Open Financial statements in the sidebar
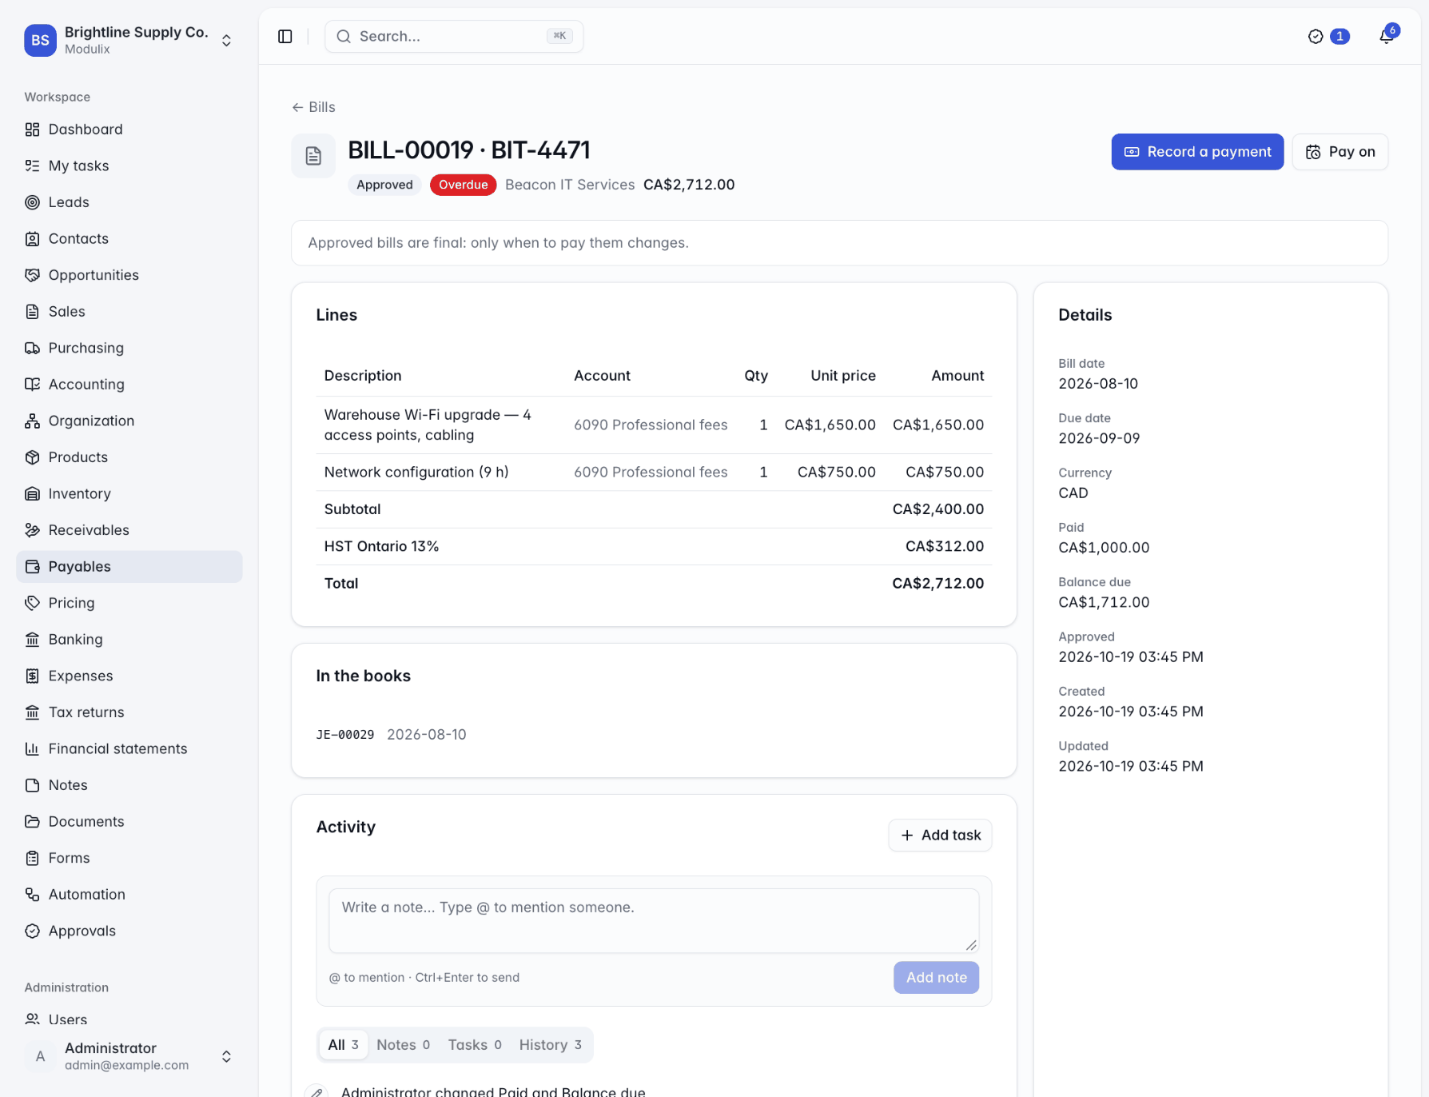The width and height of the screenshot is (1429, 1097). (x=129, y=749)
